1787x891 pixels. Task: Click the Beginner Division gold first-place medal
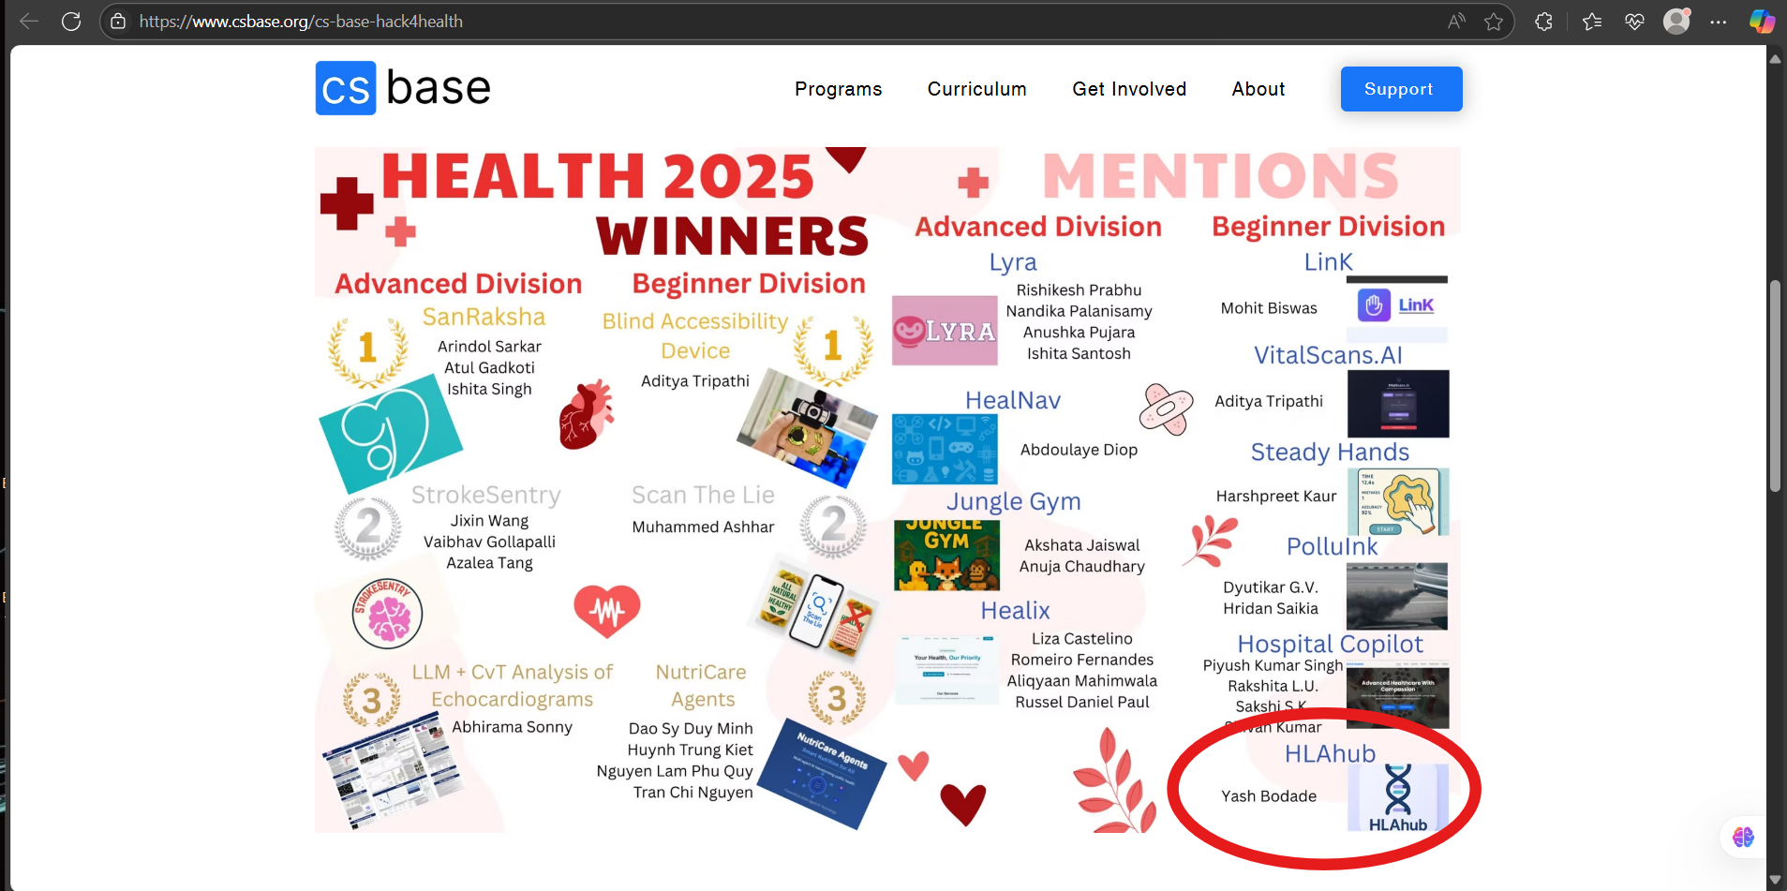pyautogui.click(x=833, y=349)
